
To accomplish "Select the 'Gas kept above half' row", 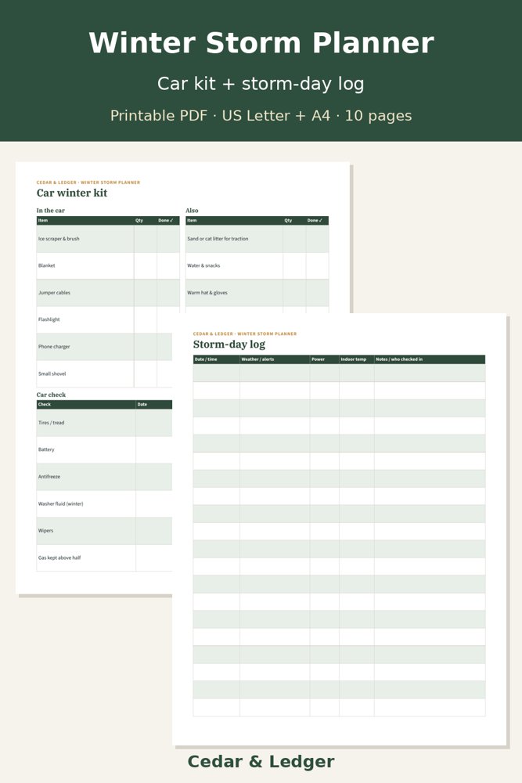I will click(104, 557).
